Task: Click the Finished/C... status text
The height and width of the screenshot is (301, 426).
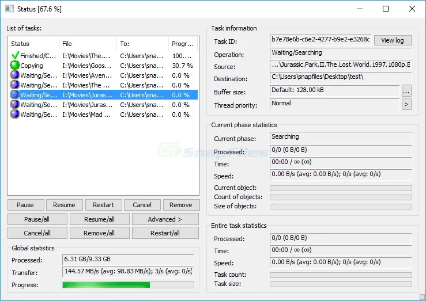Action: [38, 56]
